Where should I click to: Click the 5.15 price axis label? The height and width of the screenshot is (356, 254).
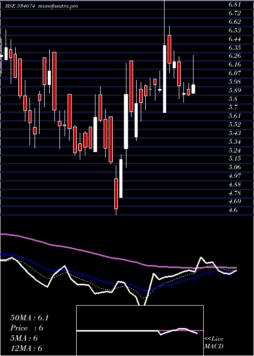pyautogui.click(x=235, y=159)
